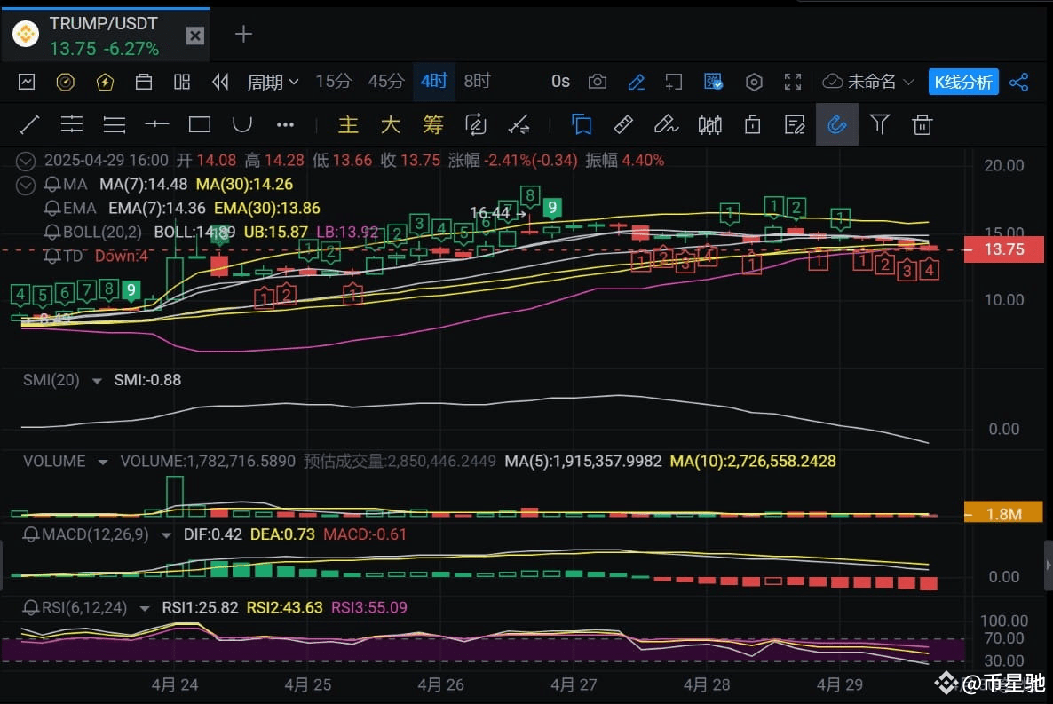
Task: Open the yellow compass indicator icon
Action: (65, 82)
